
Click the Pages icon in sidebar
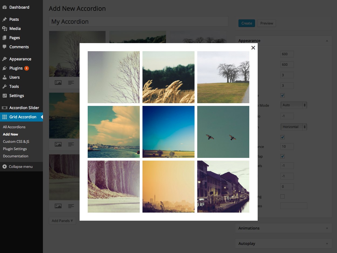coord(5,38)
